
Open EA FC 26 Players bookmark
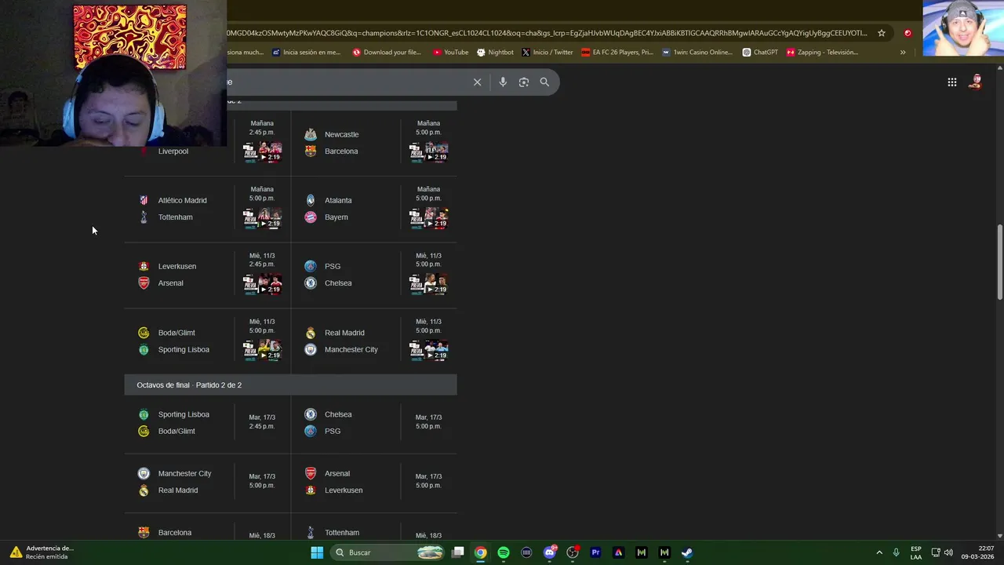(617, 53)
